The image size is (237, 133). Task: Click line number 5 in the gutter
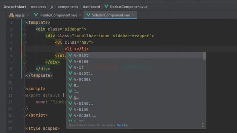pyautogui.click(x=11, y=49)
